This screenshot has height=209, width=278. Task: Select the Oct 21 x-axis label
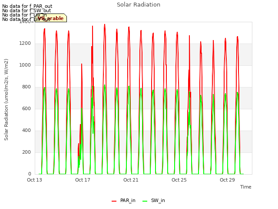point(131,180)
